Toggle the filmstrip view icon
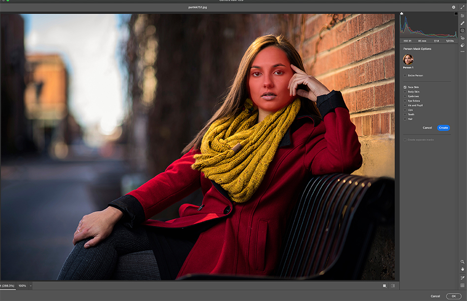The image size is (467, 301). click(384, 286)
